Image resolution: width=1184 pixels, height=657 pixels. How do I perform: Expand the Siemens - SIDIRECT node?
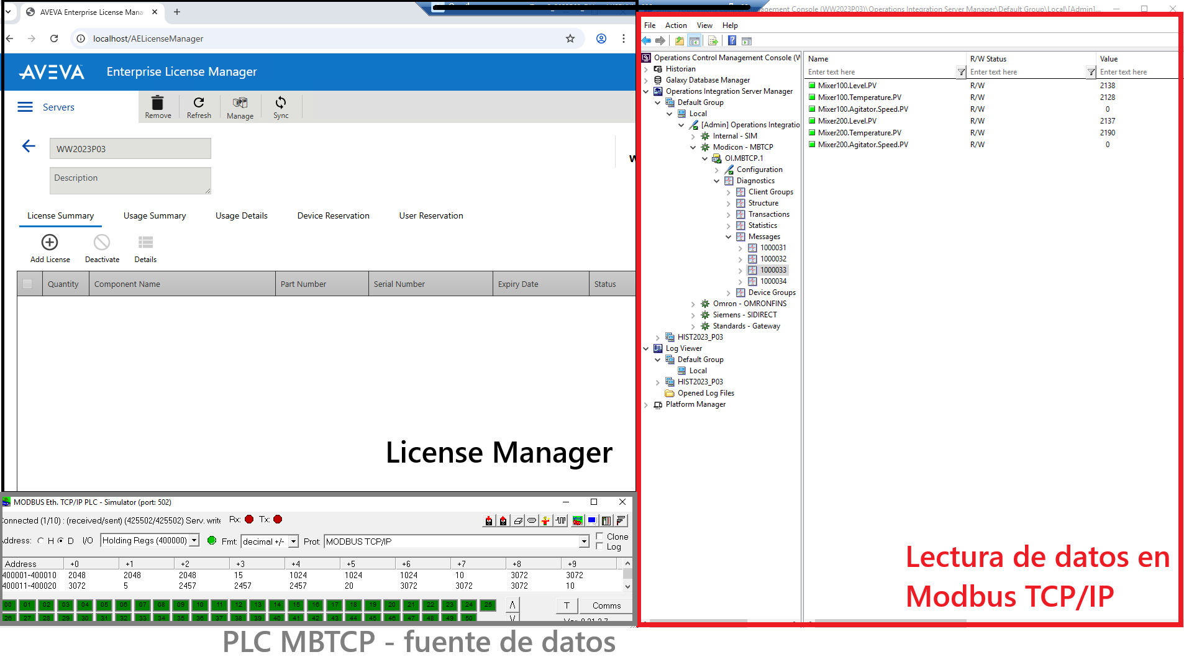click(693, 315)
